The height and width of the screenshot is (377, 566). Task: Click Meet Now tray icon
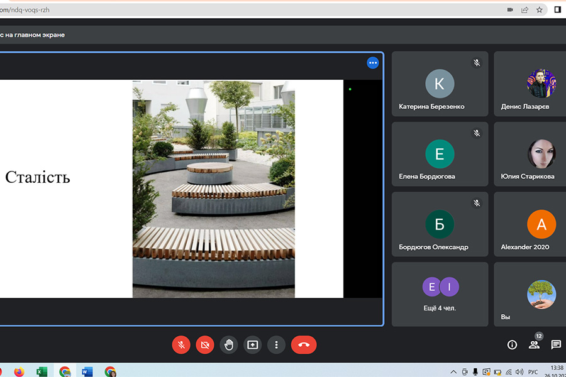tap(465, 372)
